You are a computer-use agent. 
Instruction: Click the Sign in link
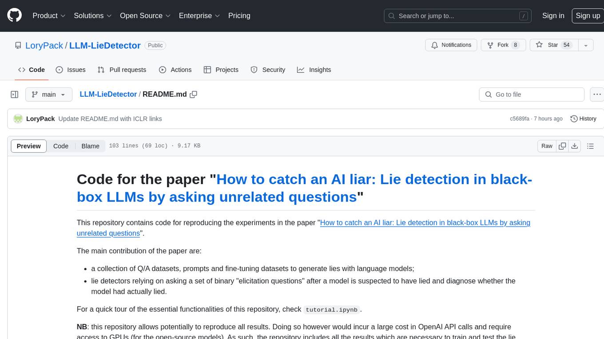(x=553, y=16)
